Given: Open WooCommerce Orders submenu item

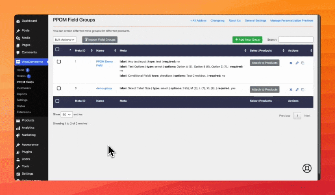Looking at the screenshot, I should click(x=21, y=76).
